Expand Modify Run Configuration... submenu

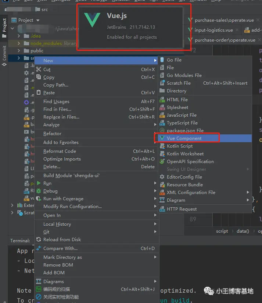pos(97,207)
